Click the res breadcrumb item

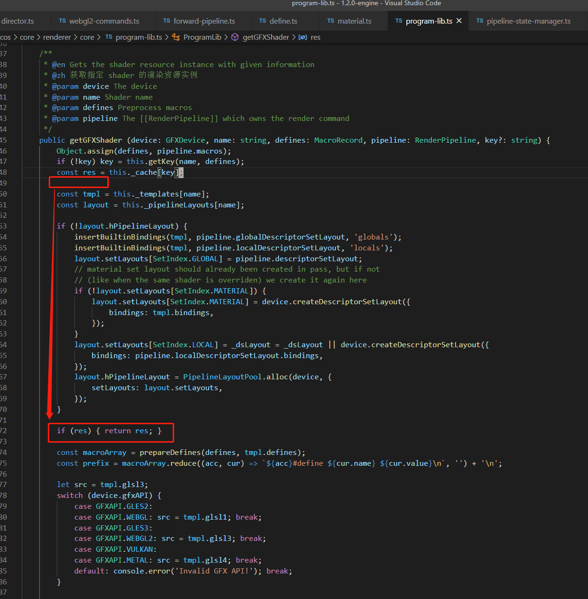[x=316, y=37]
